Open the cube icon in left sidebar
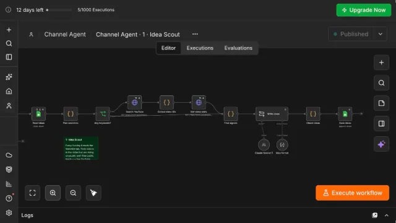The height and width of the screenshot is (223, 396). [9, 169]
